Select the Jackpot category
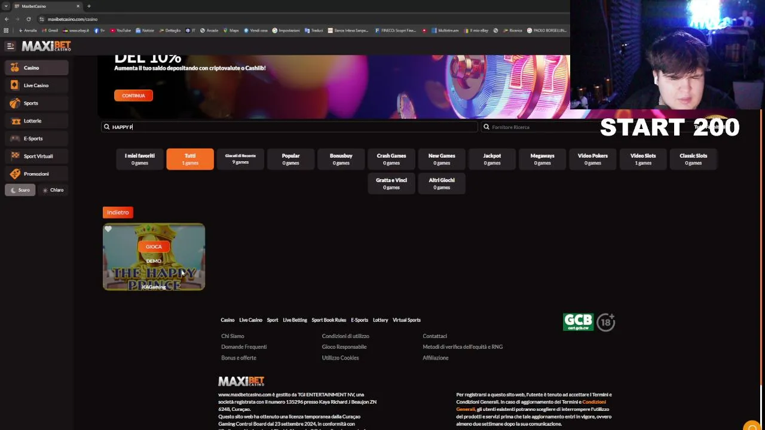 pos(492,159)
